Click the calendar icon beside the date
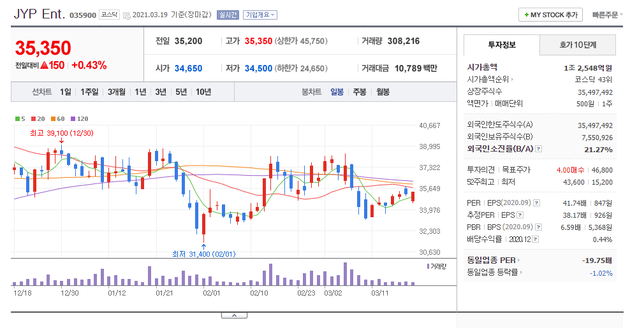 point(126,16)
